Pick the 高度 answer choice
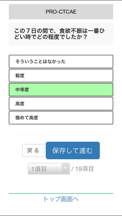This screenshot has width=122, height=216. (61, 104)
